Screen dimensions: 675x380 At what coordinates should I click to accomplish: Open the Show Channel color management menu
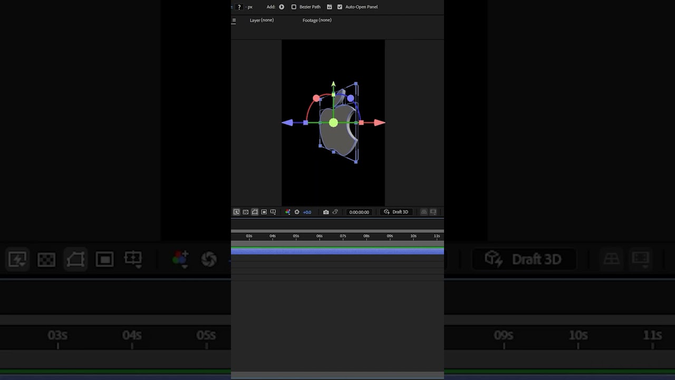pyautogui.click(x=287, y=212)
